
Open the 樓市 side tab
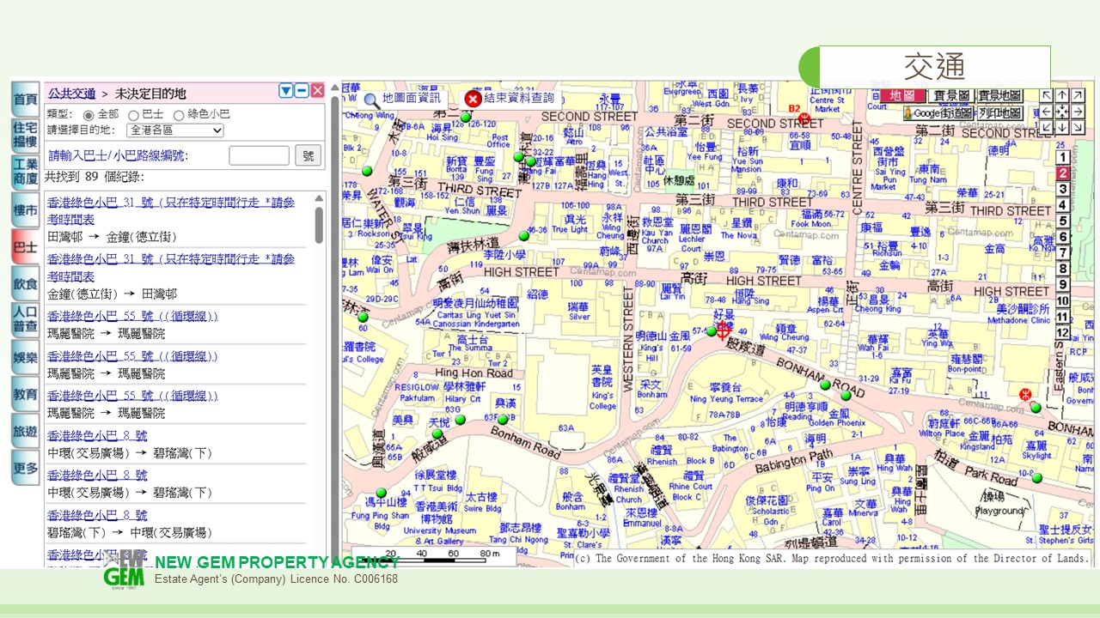coord(25,209)
